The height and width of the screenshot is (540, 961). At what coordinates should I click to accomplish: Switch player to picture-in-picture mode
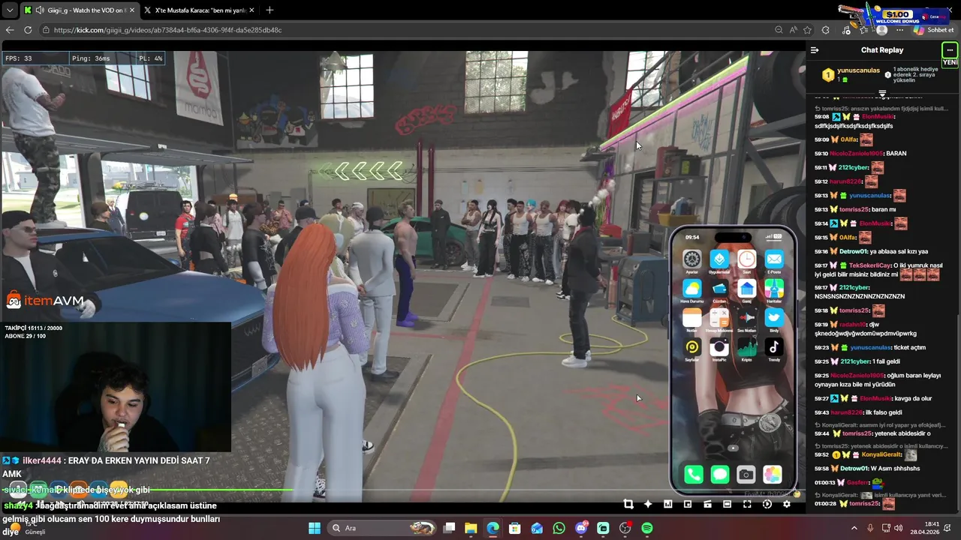(x=688, y=504)
